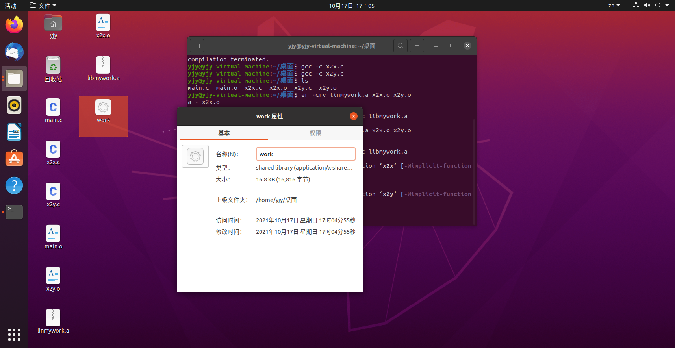Image resolution: width=675 pixels, height=348 pixels.
Task: Open the Help icon in dock
Action: tap(14, 185)
